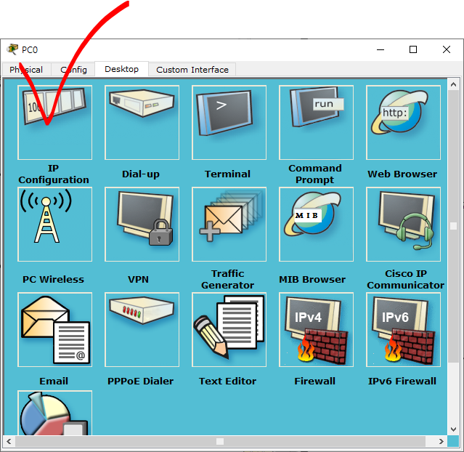Click the 'Command Prompt' label text
Image resolution: width=464 pixels, height=452 pixels.
[315, 174]
